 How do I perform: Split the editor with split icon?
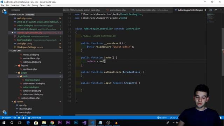click(x=216, y=10)
